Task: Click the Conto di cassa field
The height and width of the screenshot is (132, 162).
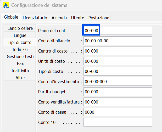Action: [x=118, y=112]
